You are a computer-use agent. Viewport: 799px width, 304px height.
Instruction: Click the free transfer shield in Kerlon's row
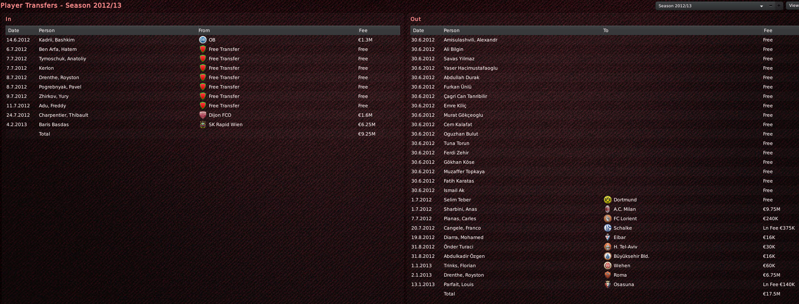(203, 68)
